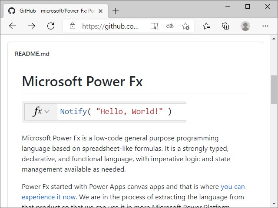Close the GitHub Power-Fx tab
Viewport: 278px width, 208px height.
pos(100,11)
